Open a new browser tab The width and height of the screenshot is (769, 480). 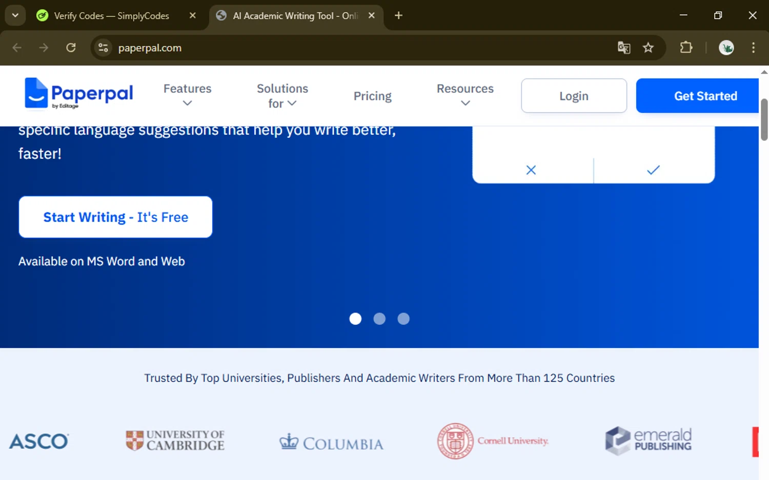(x=398, y=15)
